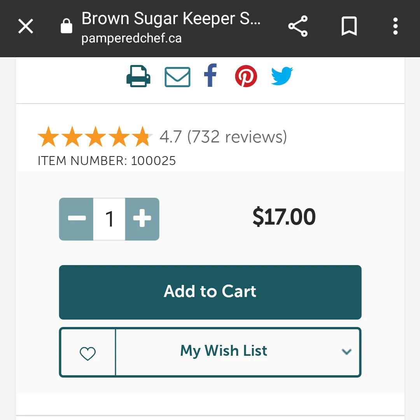
Task: Add to Cart
Action: [x=210, y=292]
